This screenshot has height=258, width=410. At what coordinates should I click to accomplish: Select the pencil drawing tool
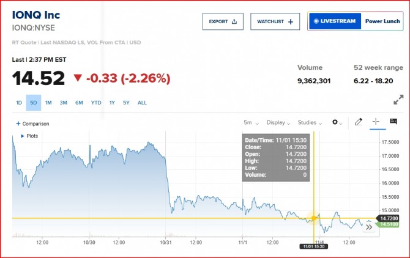click(359, 122)
